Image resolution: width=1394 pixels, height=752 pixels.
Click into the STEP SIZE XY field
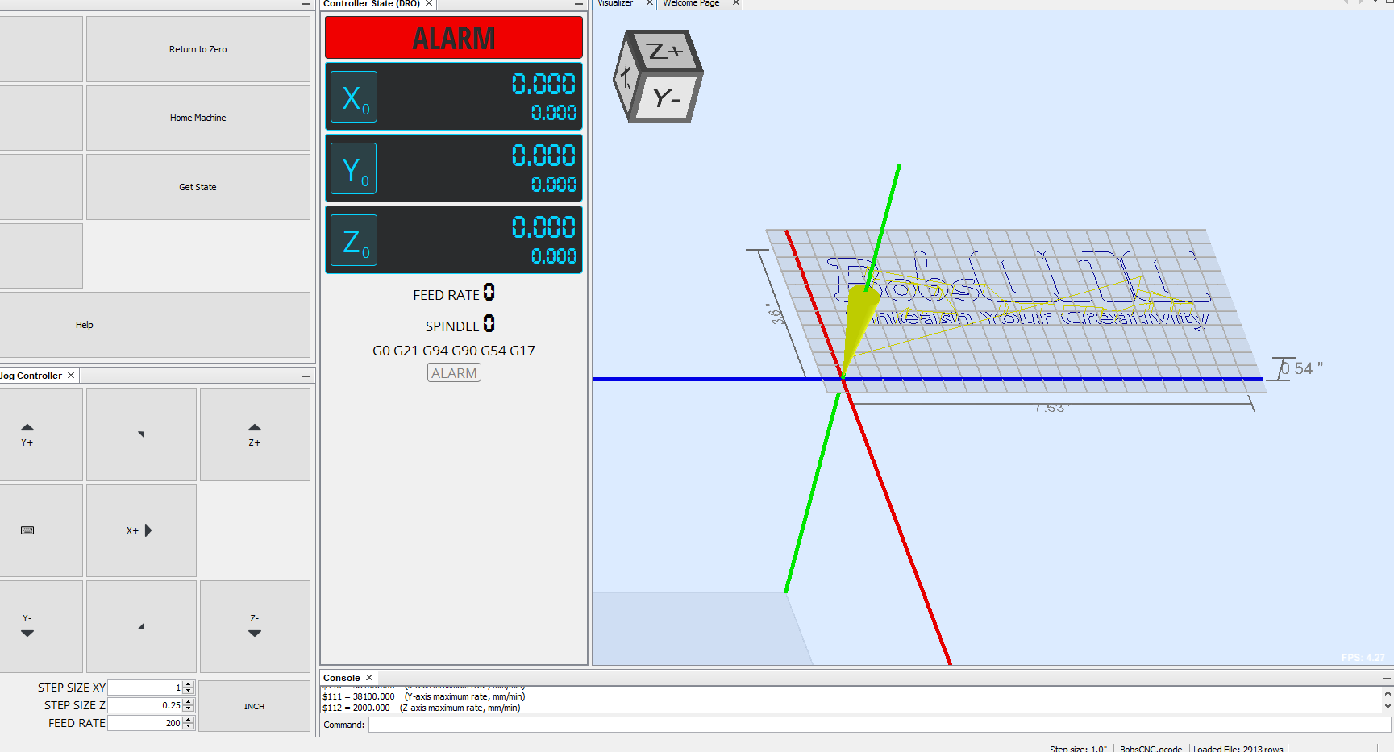pyautogui.click(x=145, y=688)
